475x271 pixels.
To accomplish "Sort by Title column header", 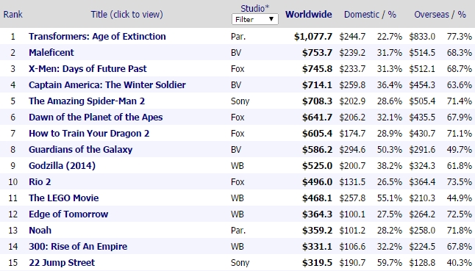I will pos(126,15).
